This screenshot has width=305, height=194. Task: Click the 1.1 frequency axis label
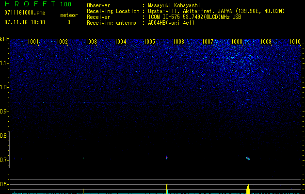[4, 63]
